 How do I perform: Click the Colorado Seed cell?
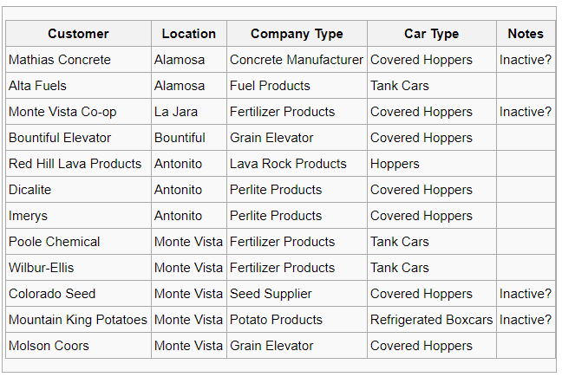tap(79, 294)
